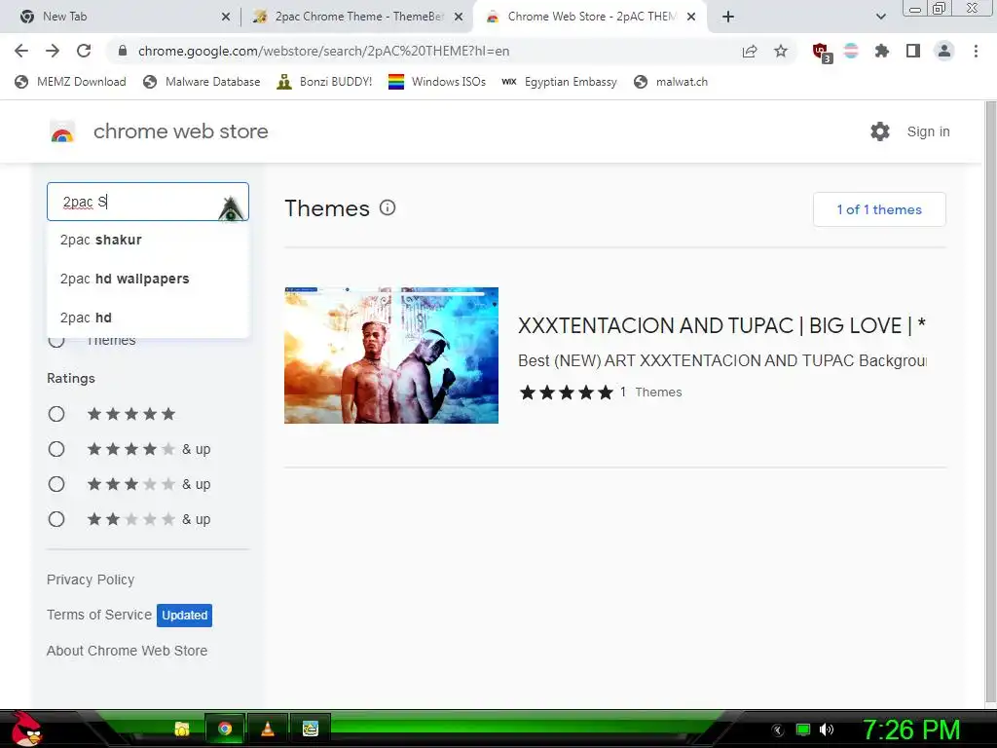Go forward to next page

(x=53, y=51)
